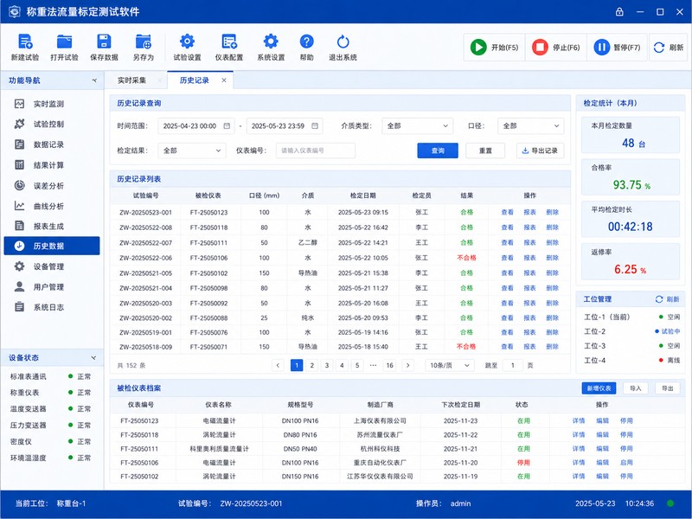The image size is (692, 519).
Task: Click the lock icon in title bar
Action: coord(619,12)
